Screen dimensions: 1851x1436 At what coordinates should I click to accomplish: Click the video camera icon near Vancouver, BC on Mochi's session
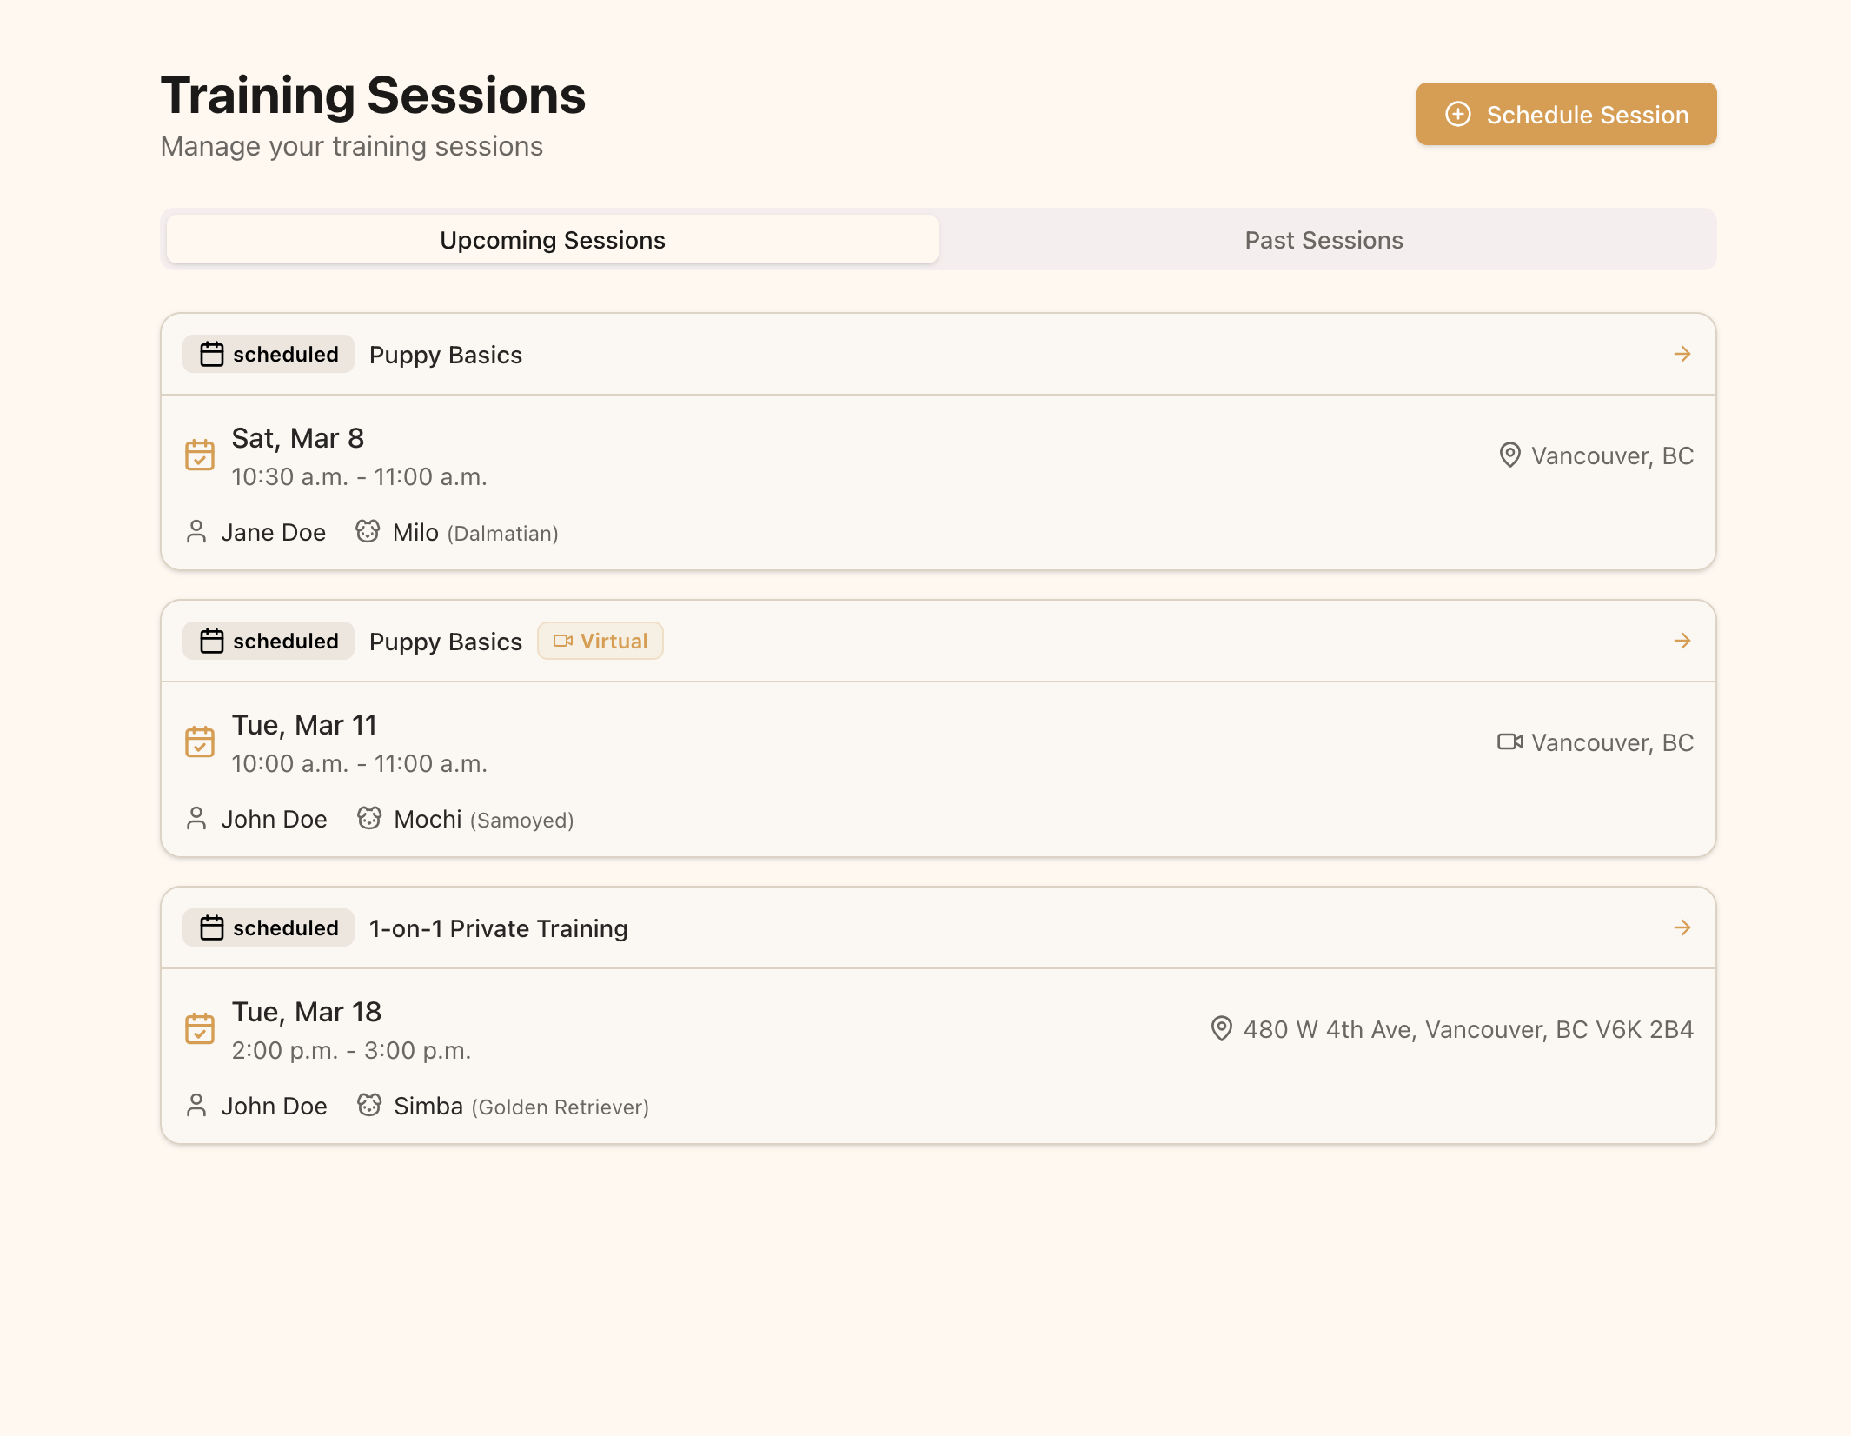pyautogui.click(x=1509, y=741)
